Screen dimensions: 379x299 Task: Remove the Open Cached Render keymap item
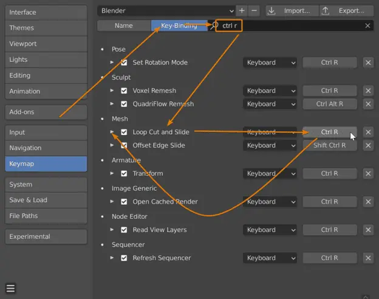click(x=368, y=202)
